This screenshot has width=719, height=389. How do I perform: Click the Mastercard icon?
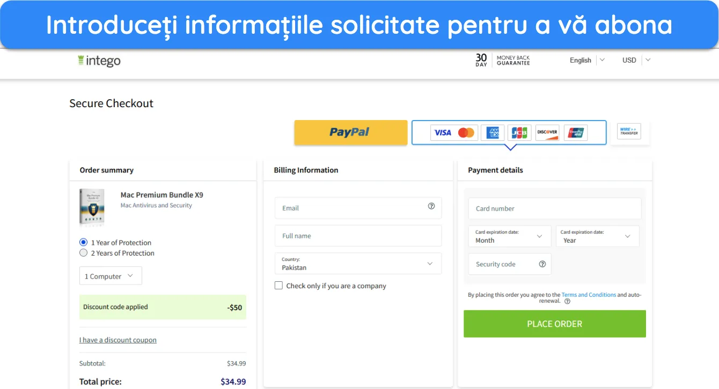pos(466,132)
